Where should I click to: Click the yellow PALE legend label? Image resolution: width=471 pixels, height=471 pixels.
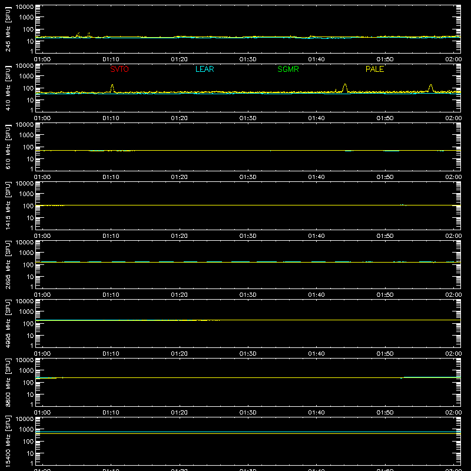pos(374,69)
